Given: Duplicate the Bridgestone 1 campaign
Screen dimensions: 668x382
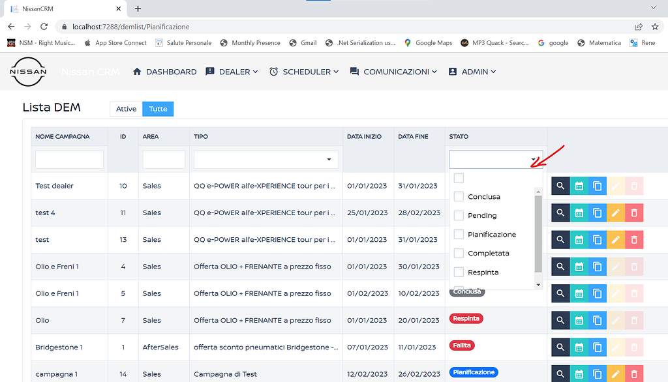Looking at the screenshot, I should coord(598,347).
